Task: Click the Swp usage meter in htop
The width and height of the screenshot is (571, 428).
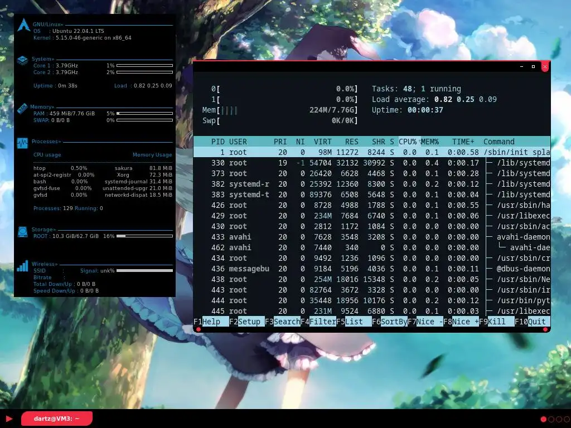Action: (280, 120)
